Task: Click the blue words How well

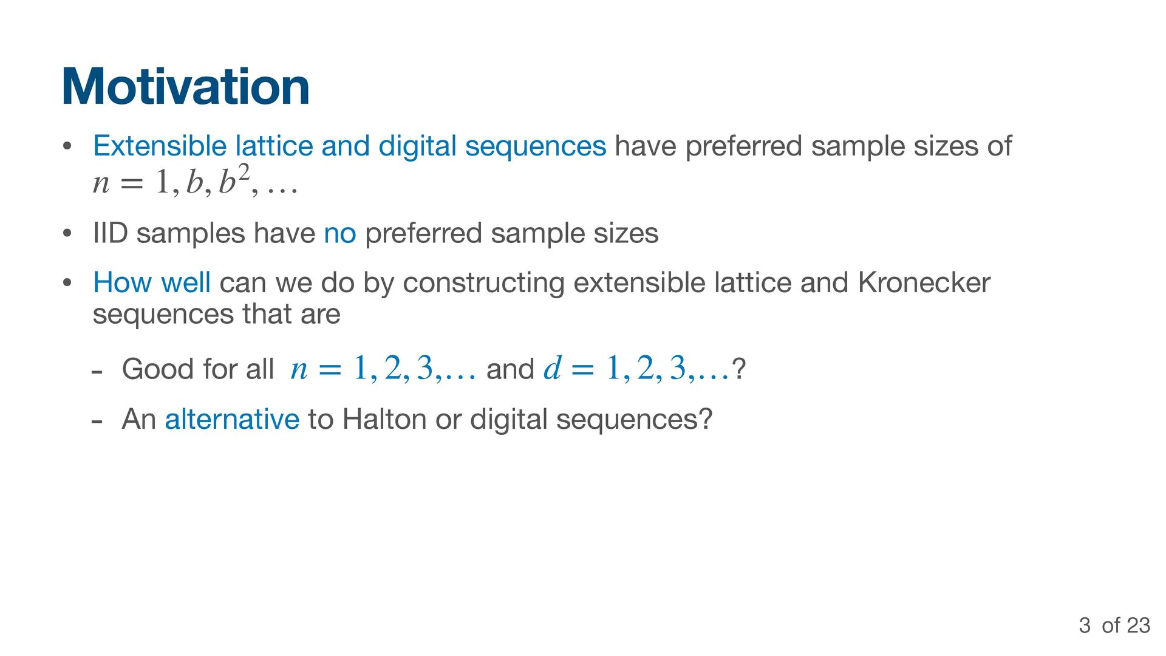Action: click(x=152, y=282)
